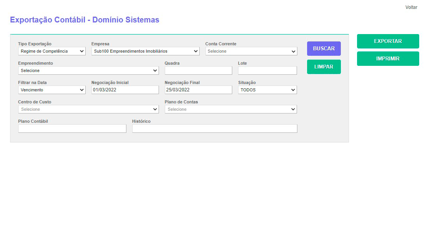
Task: Open the Situação dropdown
Action: point(267,90)
